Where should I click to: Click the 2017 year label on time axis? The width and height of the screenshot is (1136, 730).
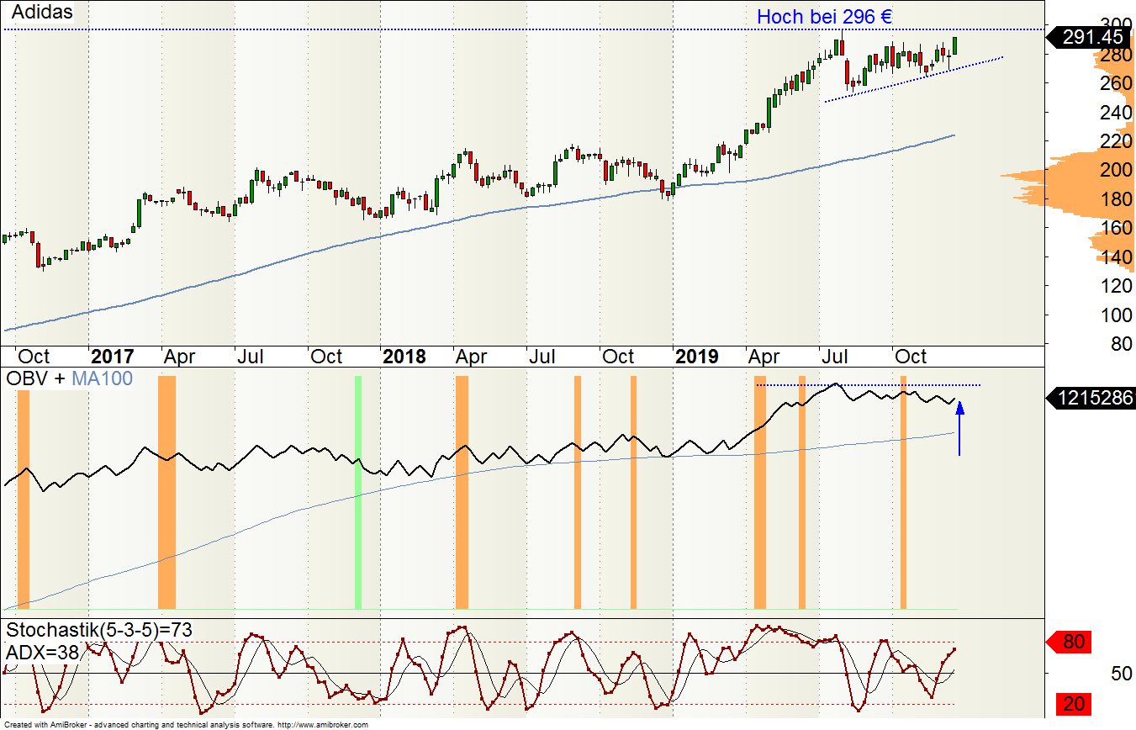click(x=112, y=357)
